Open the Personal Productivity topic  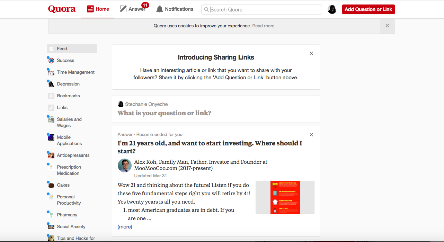click(69, 200)
